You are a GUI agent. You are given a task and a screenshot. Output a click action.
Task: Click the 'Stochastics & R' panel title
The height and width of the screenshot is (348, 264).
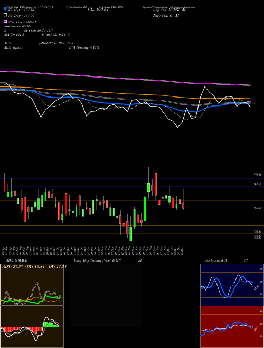(x=215, y=260)
